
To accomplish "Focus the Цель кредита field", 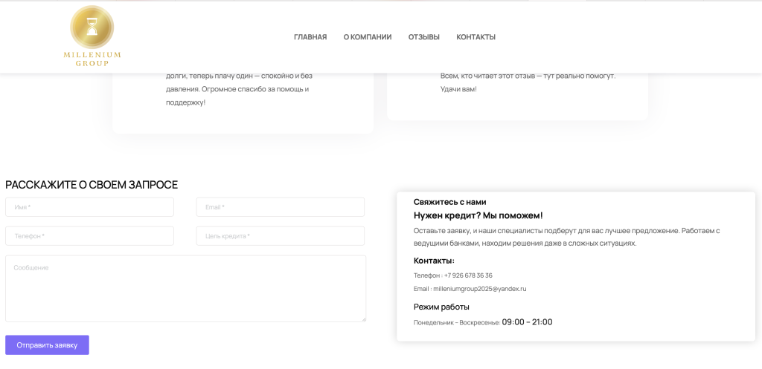I will 281,236.
